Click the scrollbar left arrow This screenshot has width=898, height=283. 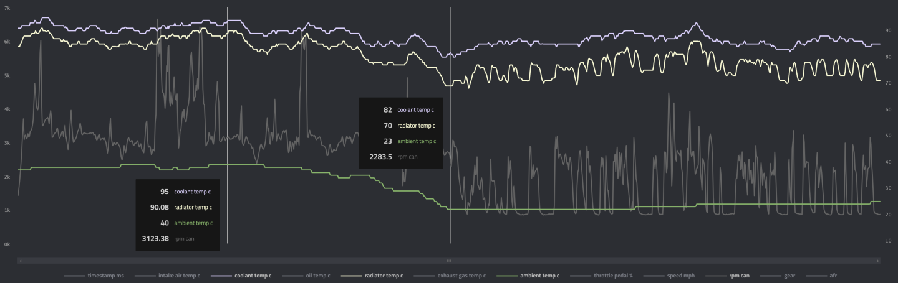pos(20,261)
